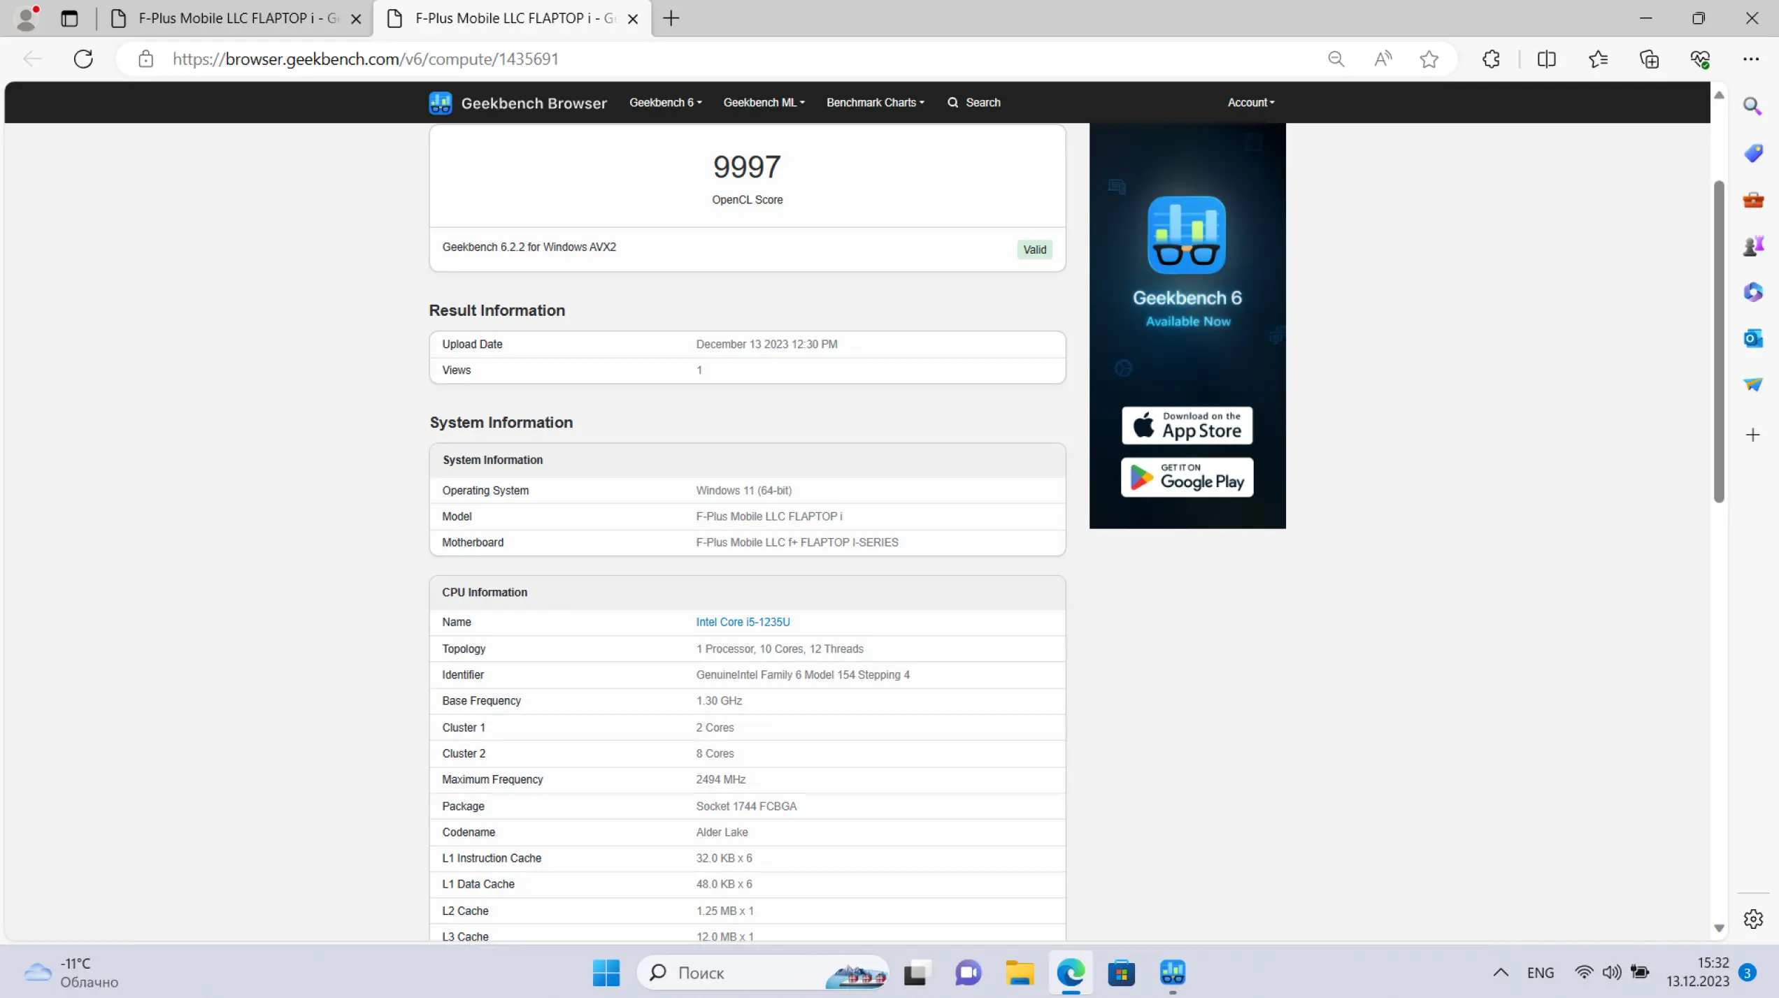1779x998 pixels.
Task: Click the browser address bar URL
Action: 365,59
